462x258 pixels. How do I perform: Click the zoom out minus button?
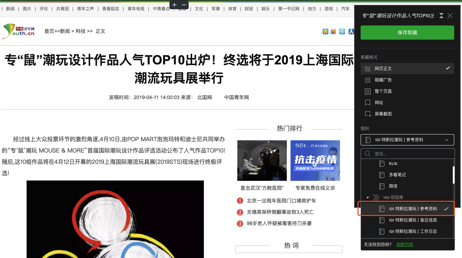coord(184,5)
